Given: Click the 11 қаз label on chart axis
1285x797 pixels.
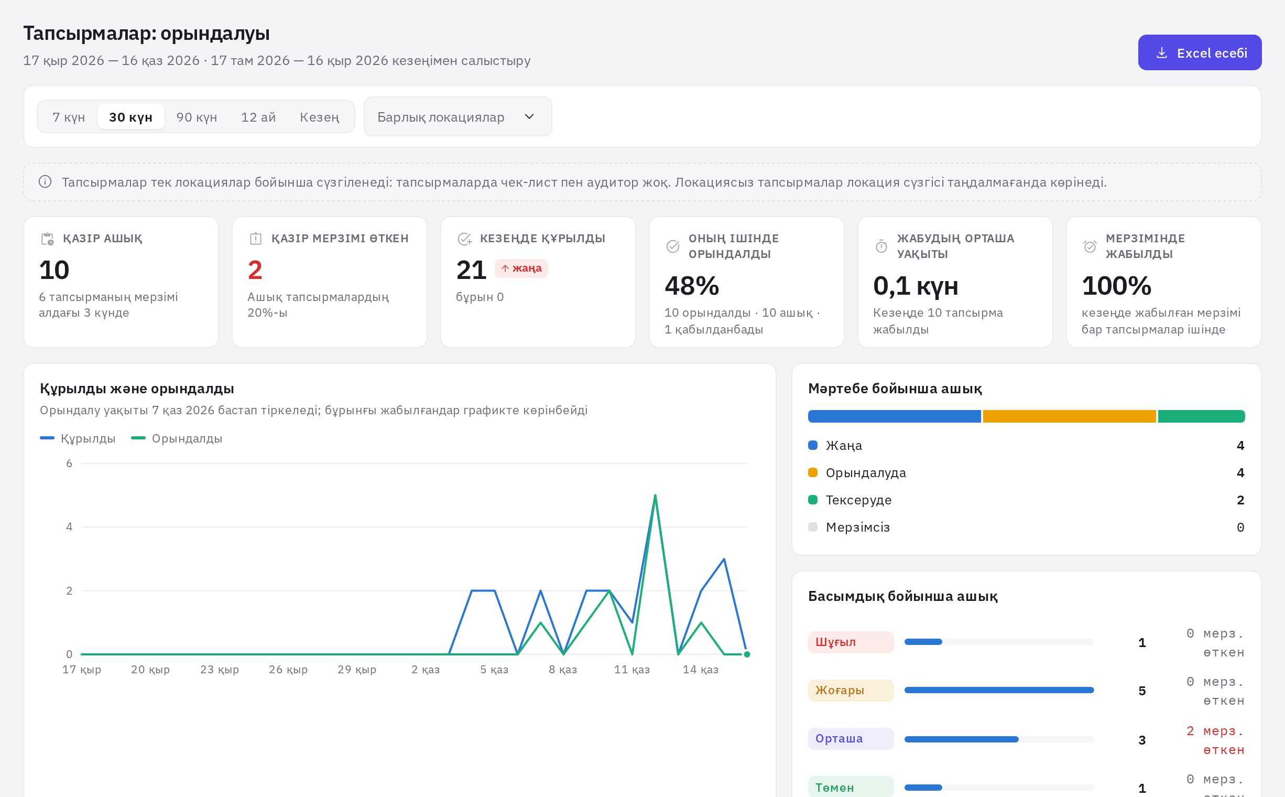Looking at the screenshot, I should (x=631, y=670).
